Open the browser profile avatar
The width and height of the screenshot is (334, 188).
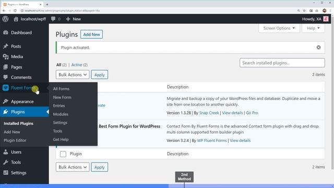(325, 10)
